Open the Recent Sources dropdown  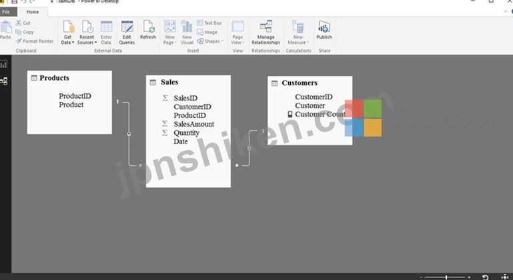(87, 33)
